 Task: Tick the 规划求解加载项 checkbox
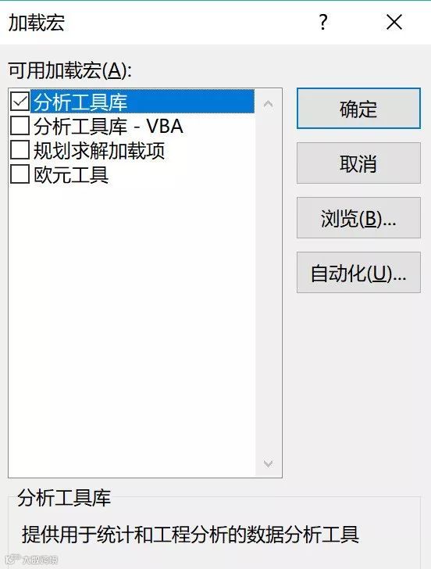click(20, 150)
